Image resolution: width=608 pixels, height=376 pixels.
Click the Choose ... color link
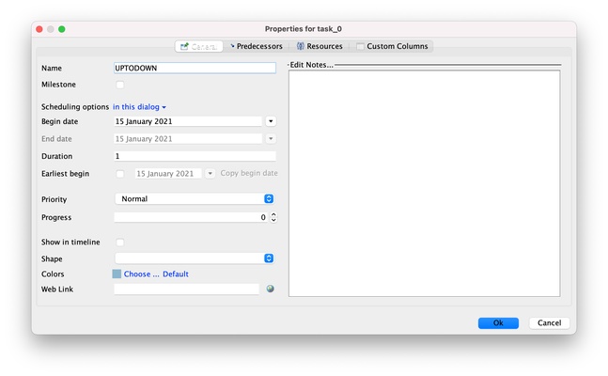142,274
